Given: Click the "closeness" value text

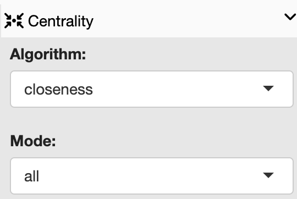Looking at the screenshot, I should point(58,90).
